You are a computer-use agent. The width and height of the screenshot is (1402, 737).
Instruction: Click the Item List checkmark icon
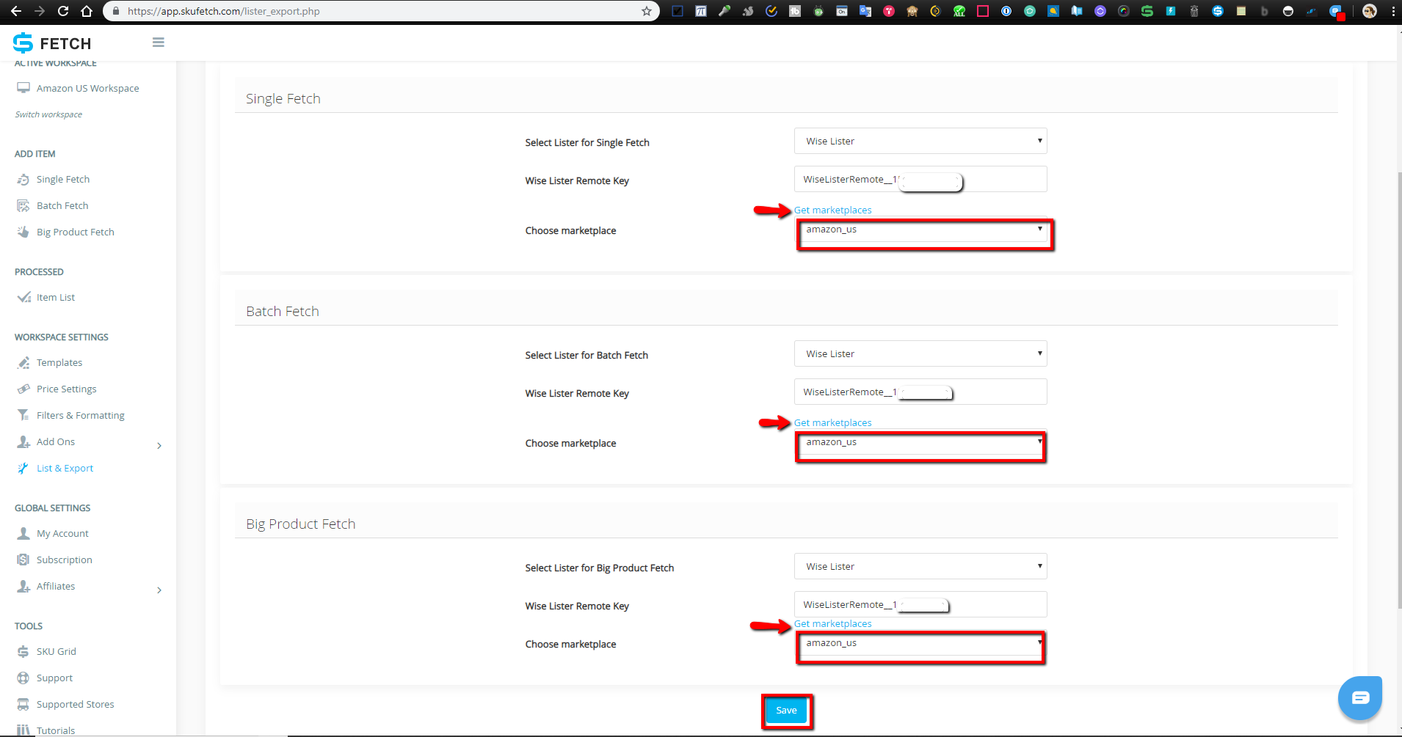[23, 298]
